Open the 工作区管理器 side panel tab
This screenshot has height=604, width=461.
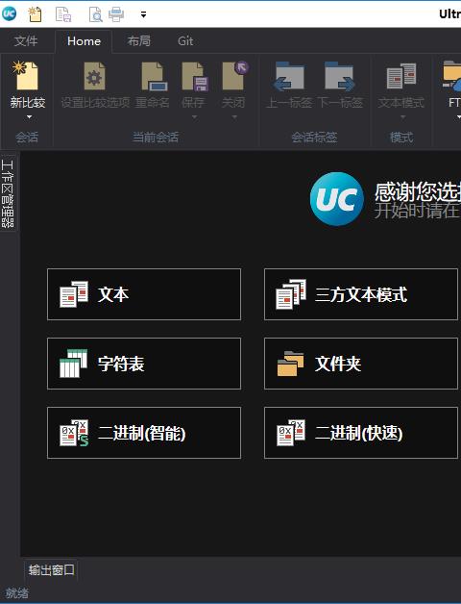pos(8,193)
